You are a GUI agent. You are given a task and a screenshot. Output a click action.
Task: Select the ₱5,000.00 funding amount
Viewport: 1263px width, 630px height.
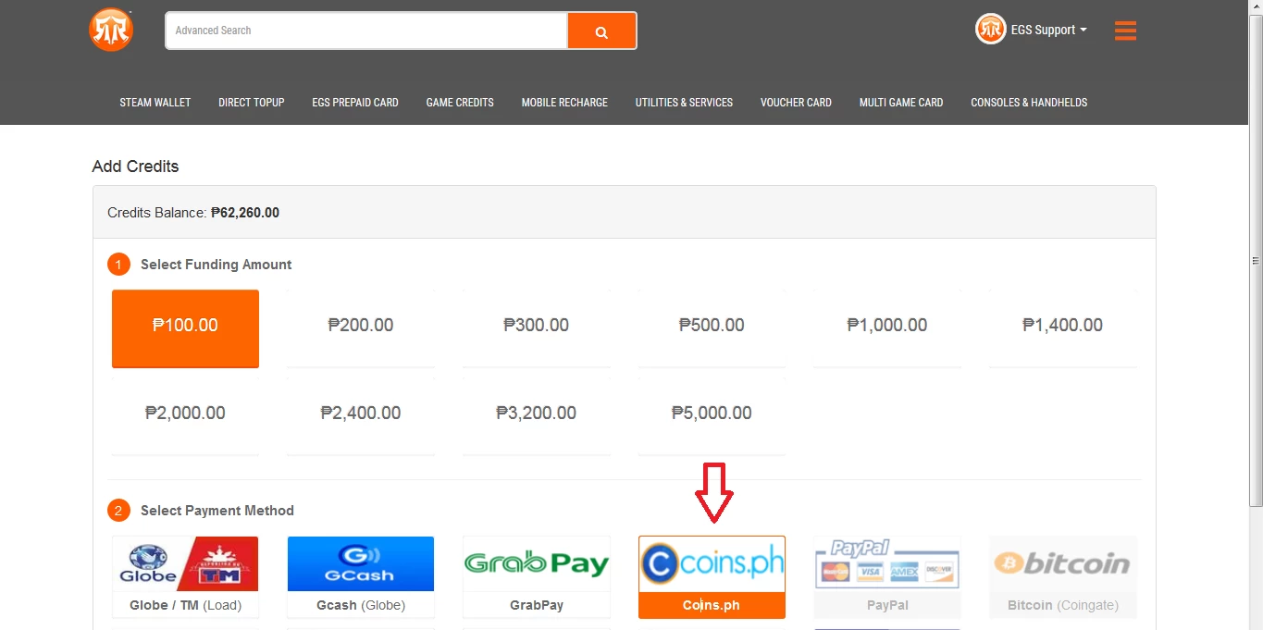[x=712, y=416]
